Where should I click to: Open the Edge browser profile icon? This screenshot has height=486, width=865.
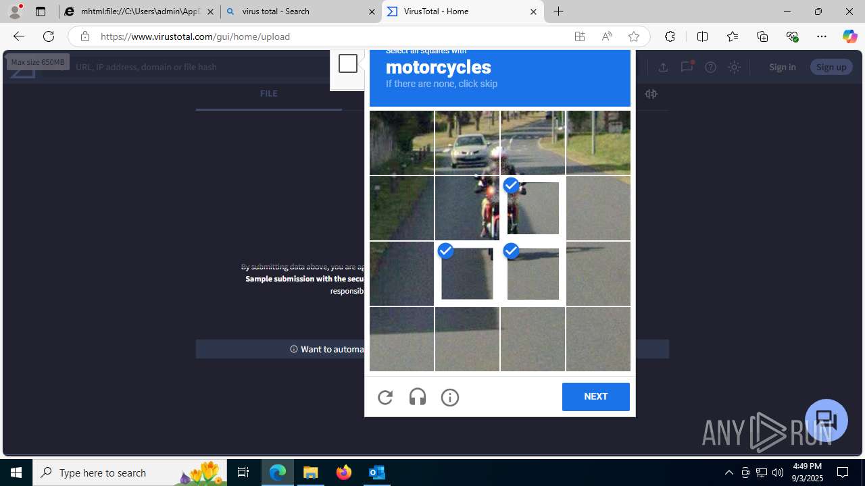[x=15, y=11]
